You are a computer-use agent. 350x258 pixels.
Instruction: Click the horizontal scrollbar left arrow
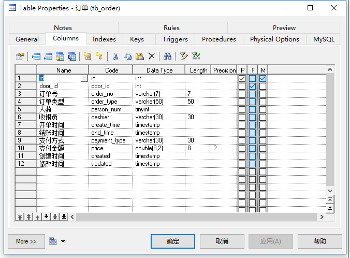point(72,217)
